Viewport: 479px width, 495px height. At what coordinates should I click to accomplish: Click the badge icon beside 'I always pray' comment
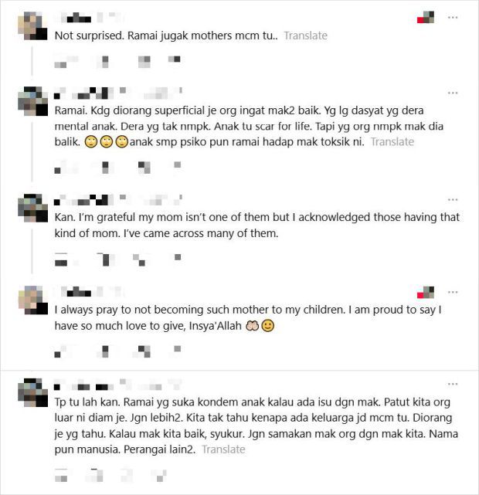pos(425,292)
